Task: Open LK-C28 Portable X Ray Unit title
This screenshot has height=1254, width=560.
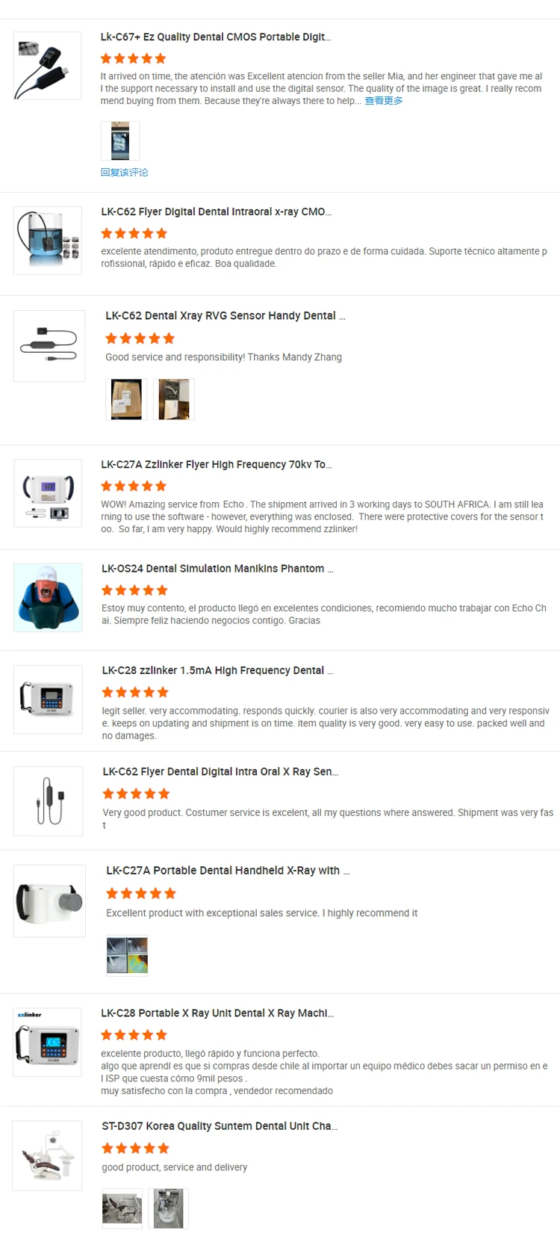Action: [x=217, y=1013]
